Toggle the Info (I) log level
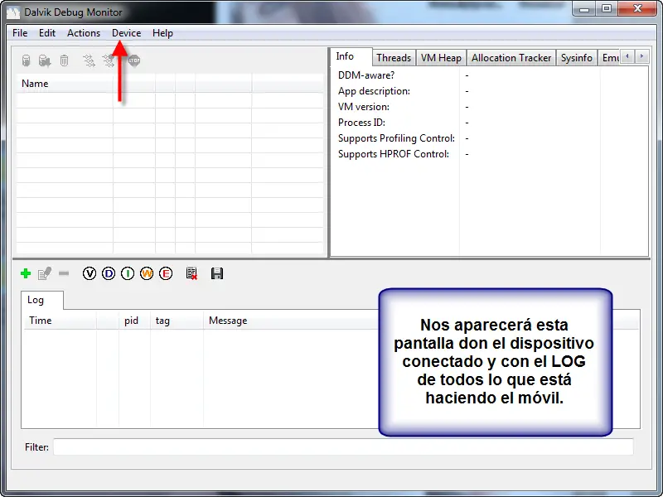Screen dimensions: 663x497 [128, 273]
